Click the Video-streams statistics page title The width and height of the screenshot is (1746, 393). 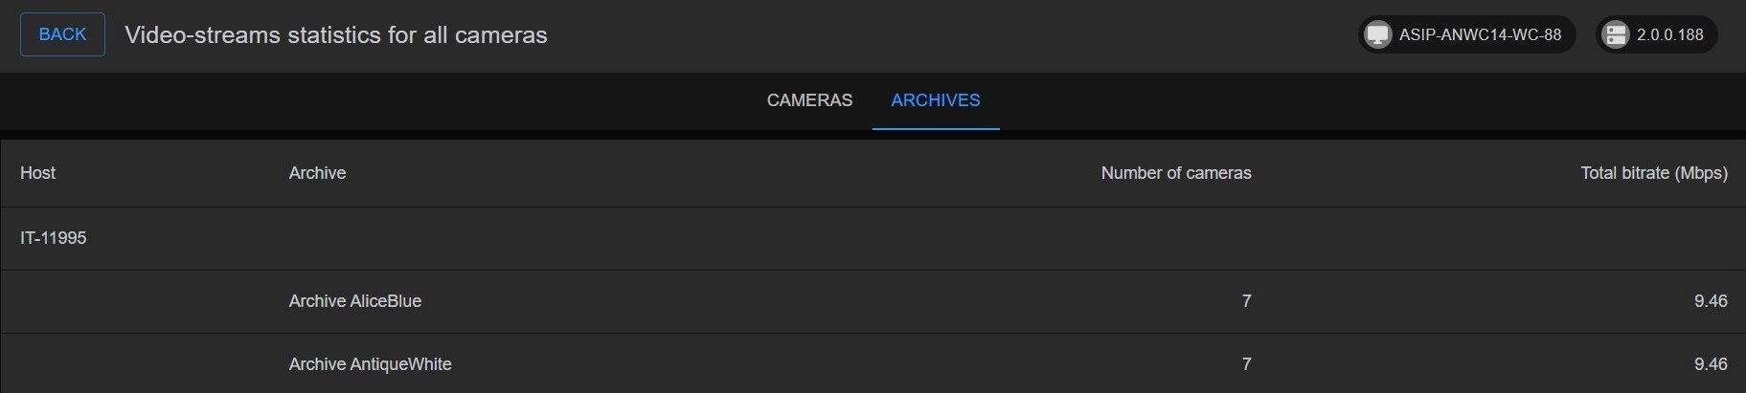[336, 35]
